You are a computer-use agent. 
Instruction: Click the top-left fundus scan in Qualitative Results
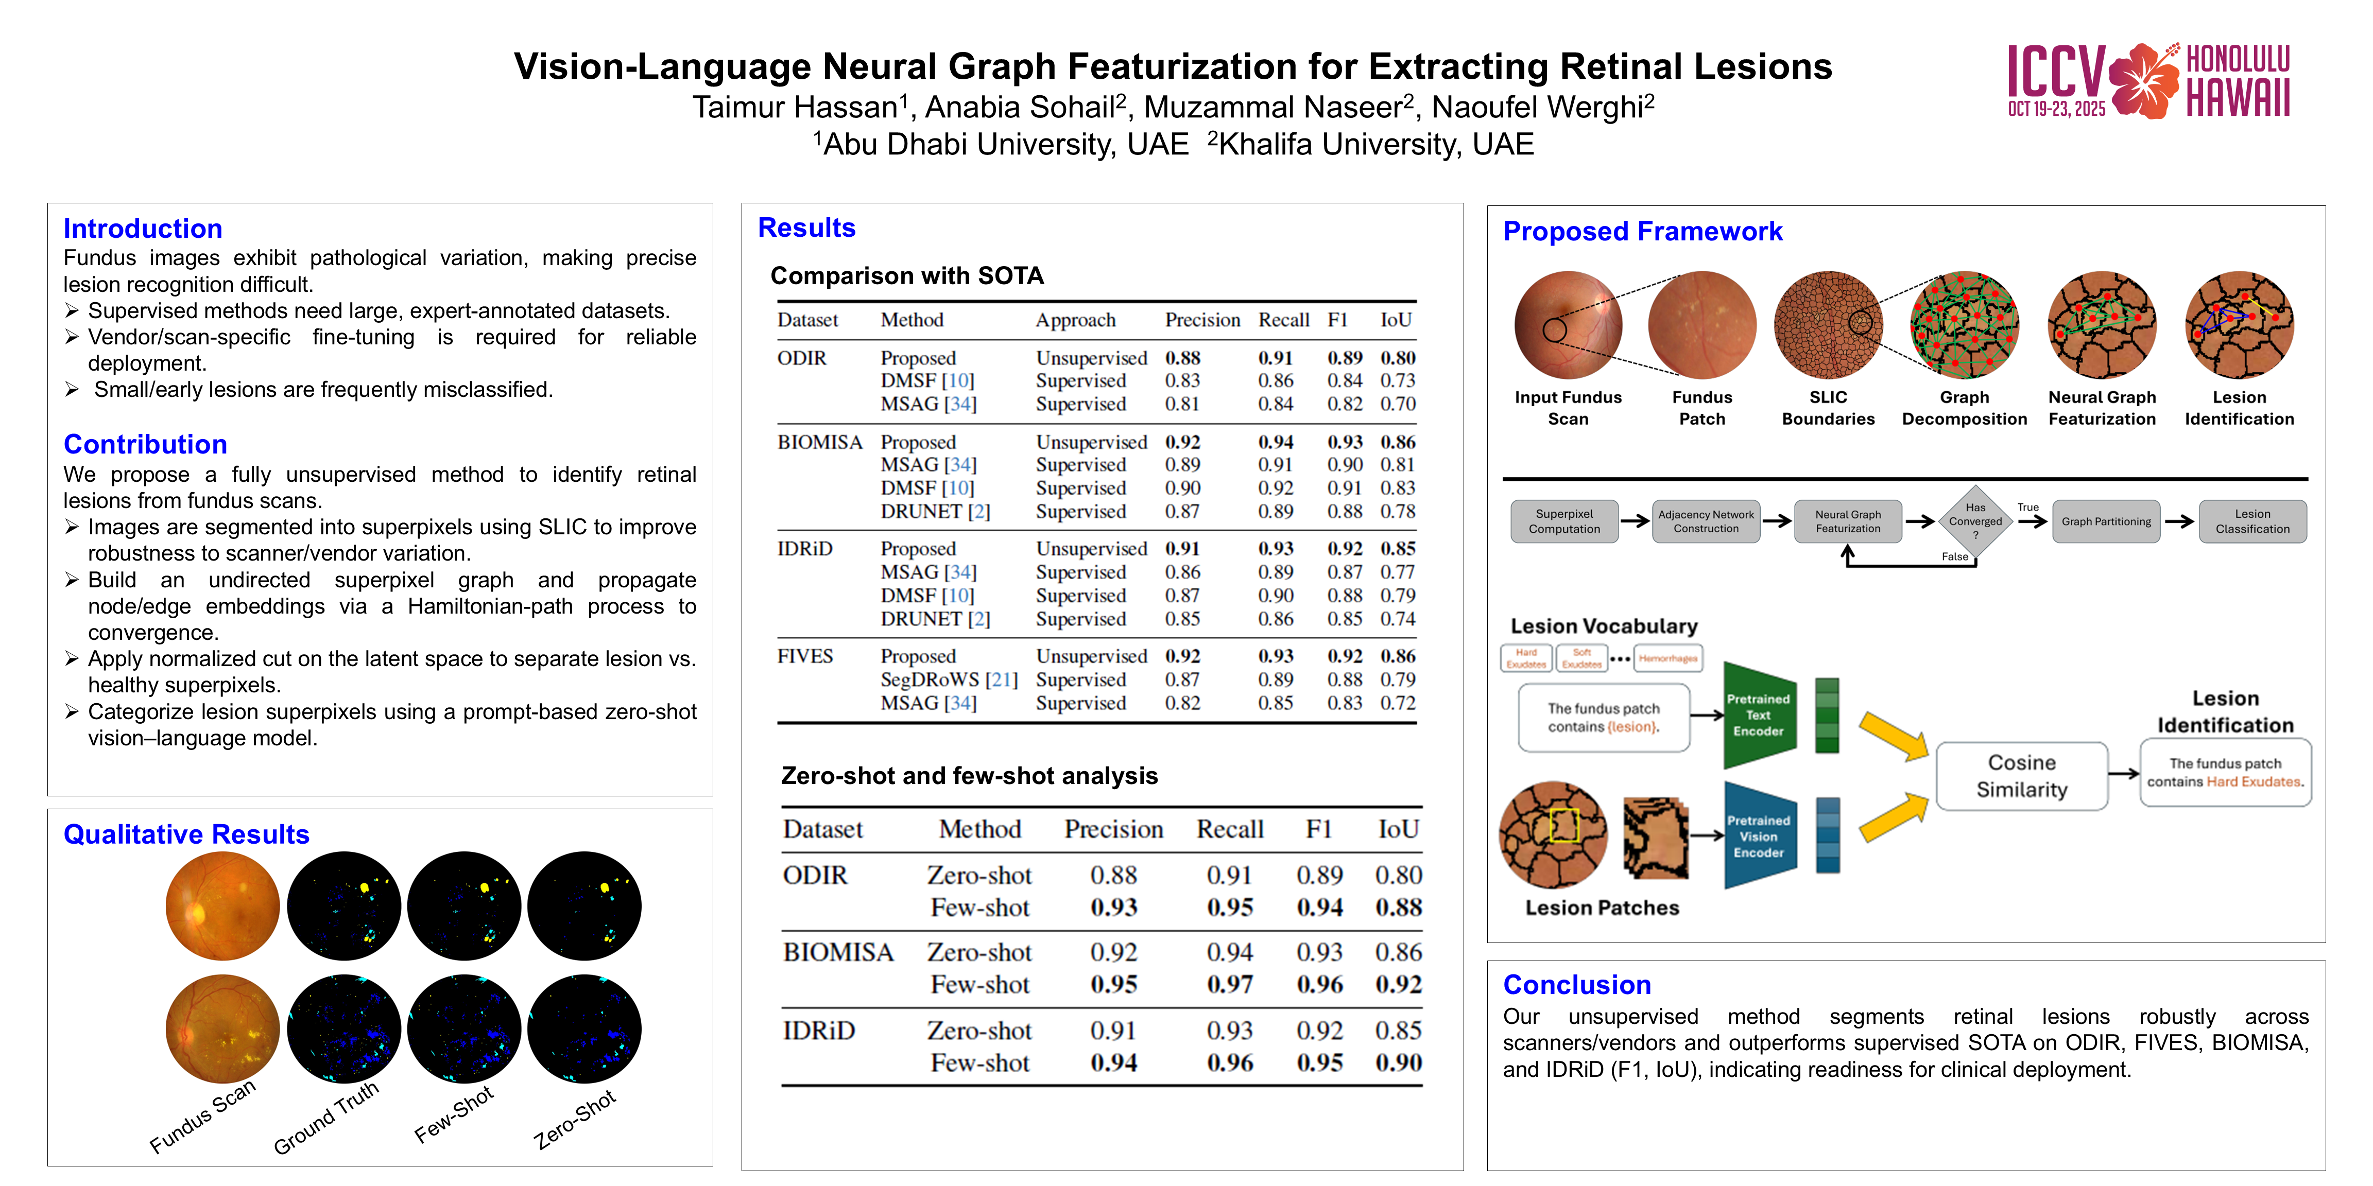tap(222, 906)
